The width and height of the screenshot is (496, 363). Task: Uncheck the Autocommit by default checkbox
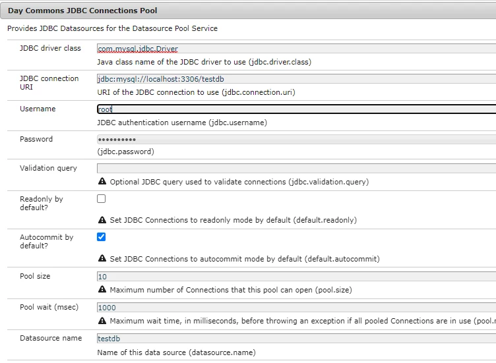[102, 237]
